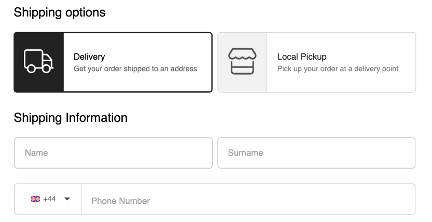Click the Local Pickup storefront icon

pos(242,62)
